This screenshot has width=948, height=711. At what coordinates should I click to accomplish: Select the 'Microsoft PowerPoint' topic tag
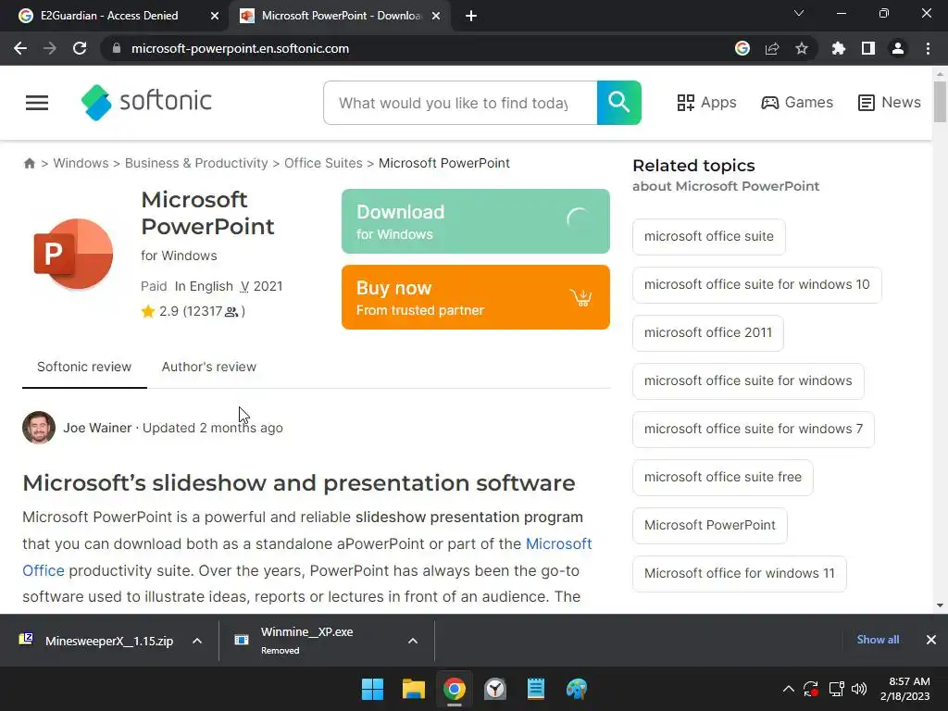[x=710, y=526]
